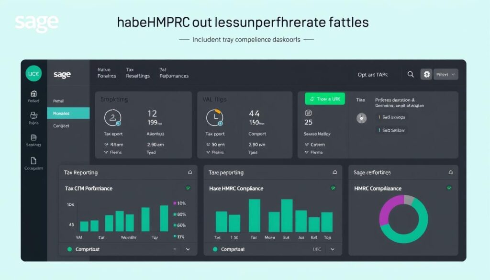Click the 12 value in Smpkting card
The width and height of the screenshot is (490, 280).
[x=152, y=113]
